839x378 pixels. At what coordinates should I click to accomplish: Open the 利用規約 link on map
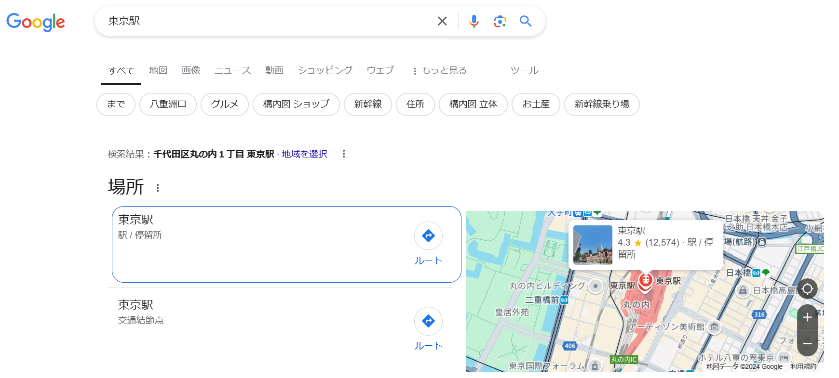point(803,366)
